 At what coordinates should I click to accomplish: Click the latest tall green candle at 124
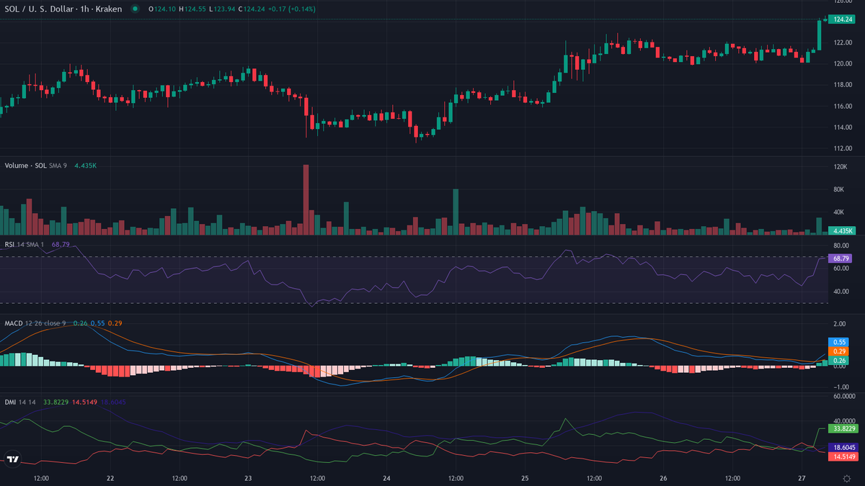(x=819, y=35)
